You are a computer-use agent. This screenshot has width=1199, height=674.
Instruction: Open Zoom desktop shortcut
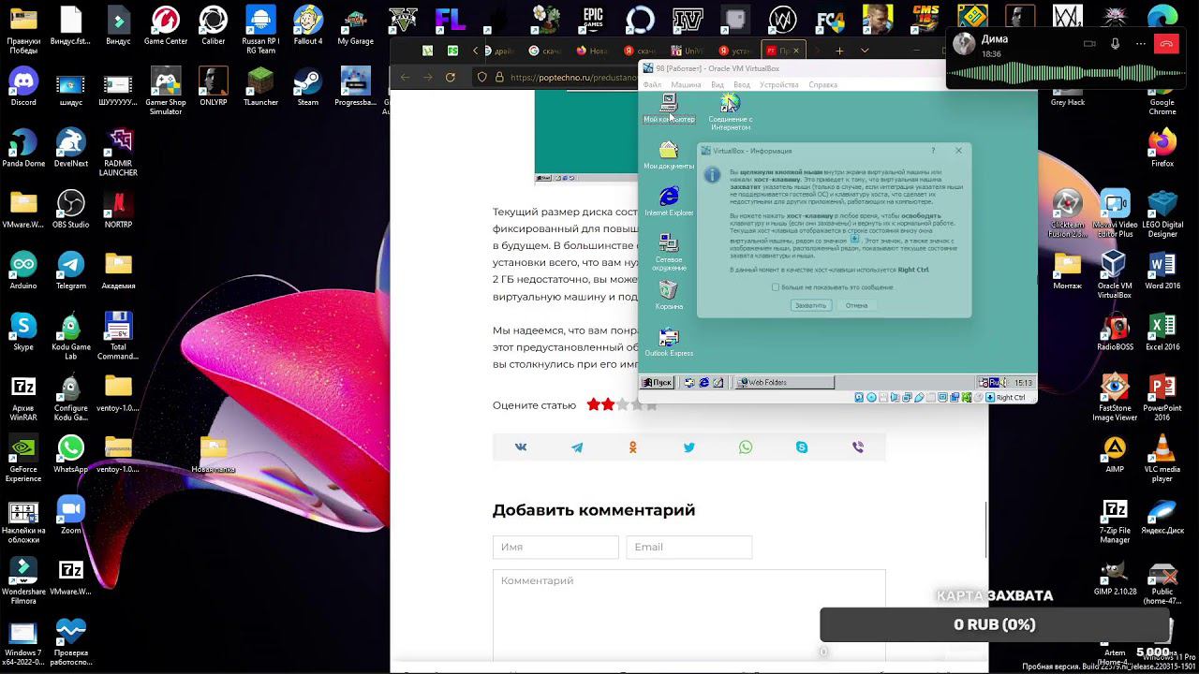pos(71,516)
